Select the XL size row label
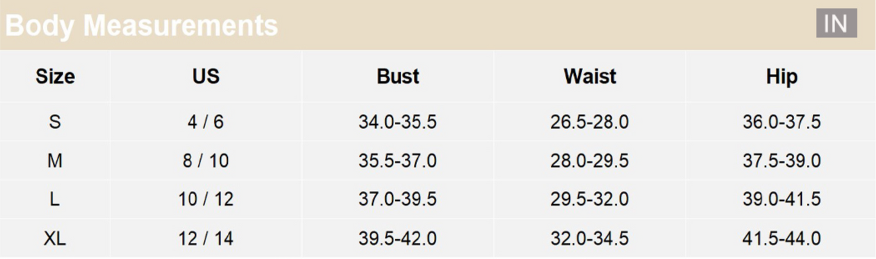 click(x=55, y=238)
